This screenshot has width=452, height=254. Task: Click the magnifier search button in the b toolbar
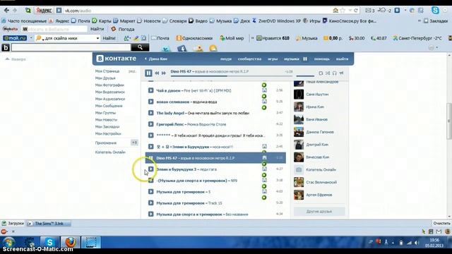(x=140, y=47)
